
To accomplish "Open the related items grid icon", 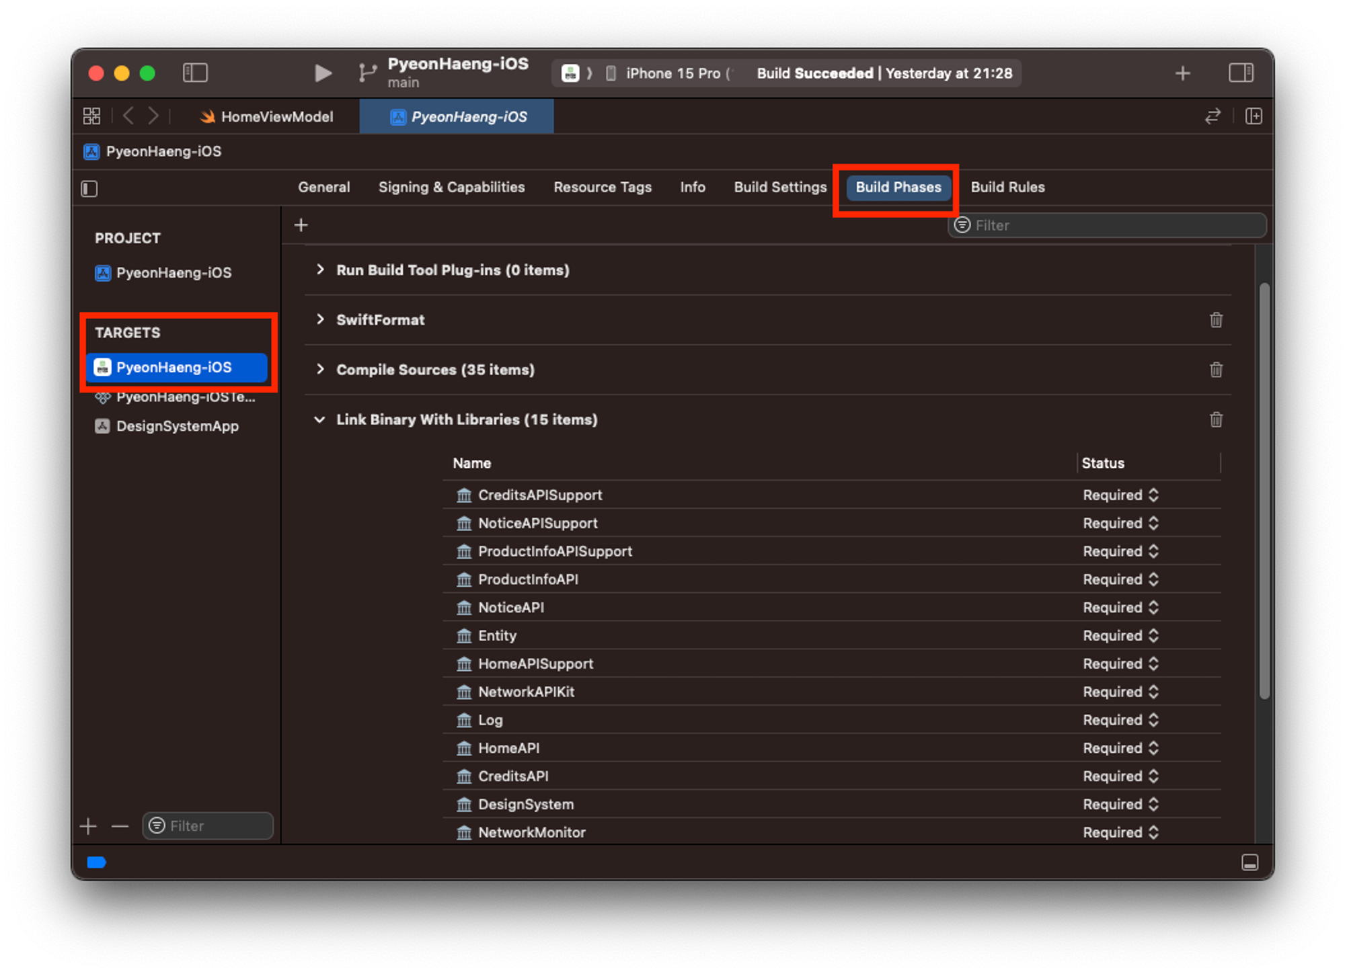I will (x=91, y=116).
